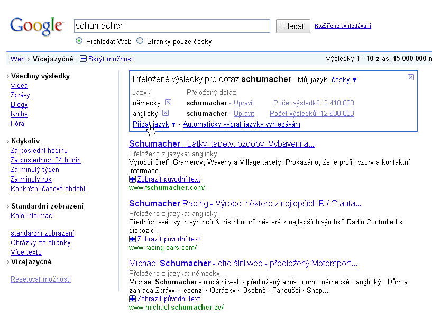Open Počet výsledků: 12 600 000 link

(x=312, y=114)
